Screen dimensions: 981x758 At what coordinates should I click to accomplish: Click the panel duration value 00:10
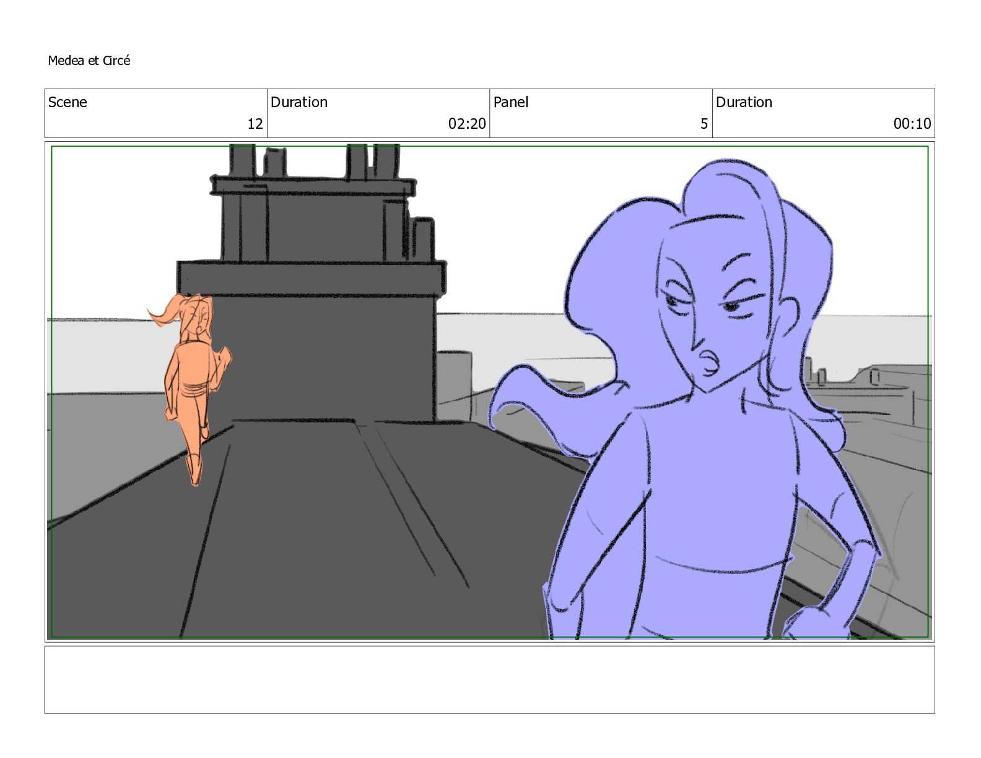pos(912,124)
